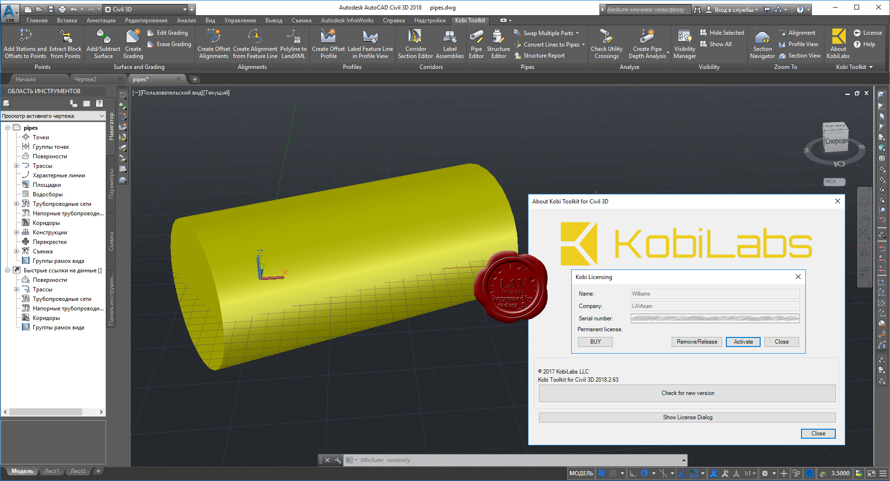Click the ViewCube Спереди face
Screen dimensions: 890x481
point(836,142)
